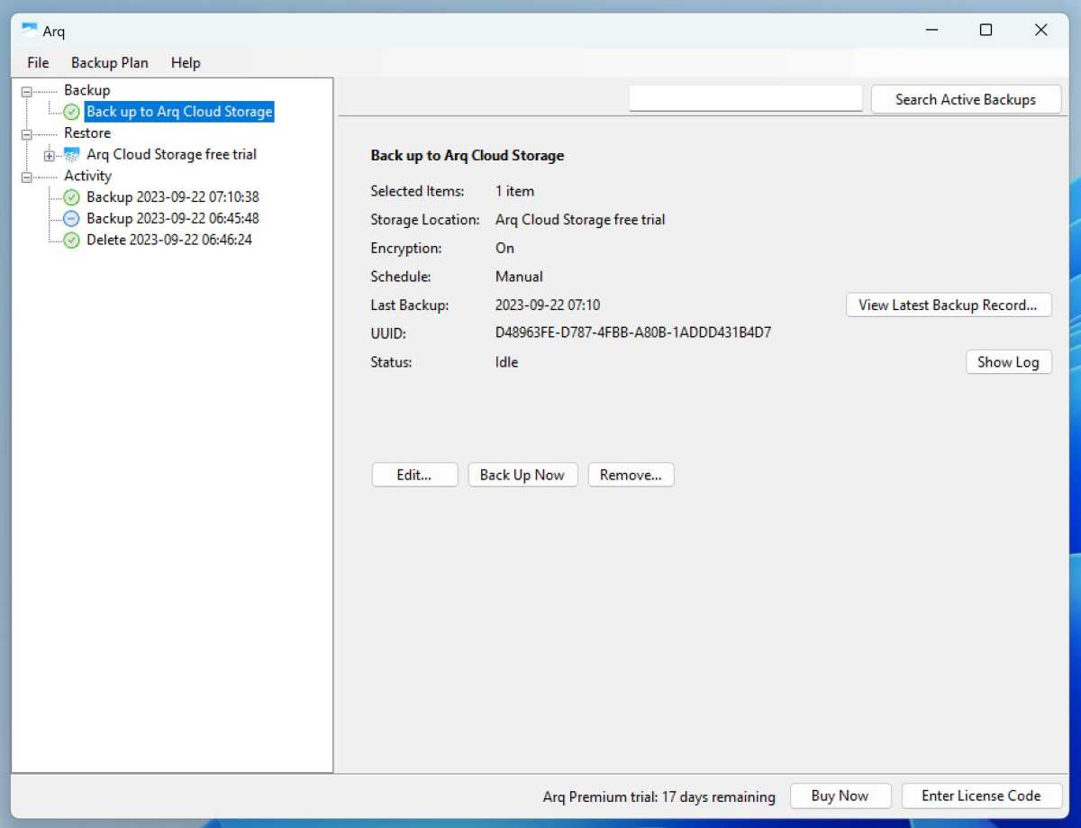Click the checkmark icon for Delete 2023-09-22 06:46:24
The image size is (1081, 828).
pos(70,240)
